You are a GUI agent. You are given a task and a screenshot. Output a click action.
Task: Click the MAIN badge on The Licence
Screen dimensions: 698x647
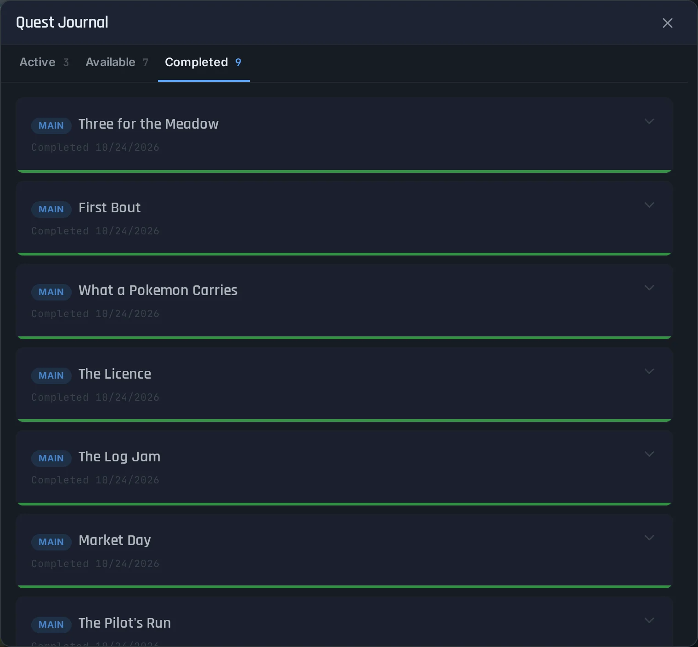point(51,375)
